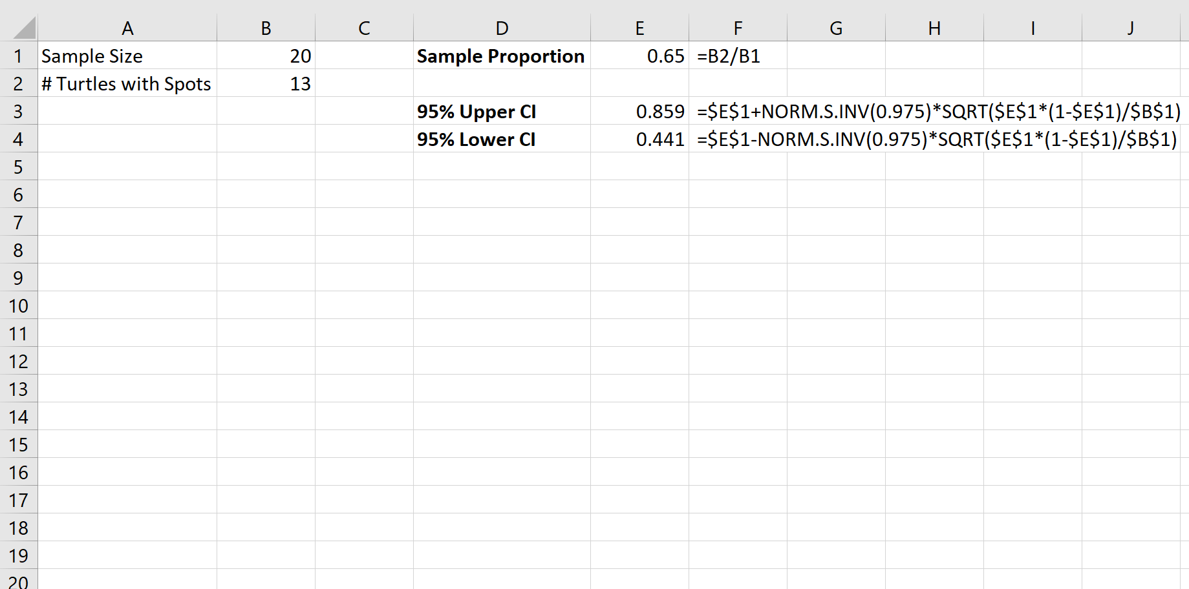Select column E header
Screen dimensions: 1189x589
(639, 28)
